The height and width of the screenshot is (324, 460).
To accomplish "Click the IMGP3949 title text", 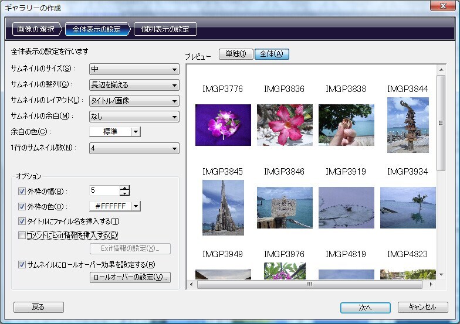I will pyautogui.click(x=223, y=254).
